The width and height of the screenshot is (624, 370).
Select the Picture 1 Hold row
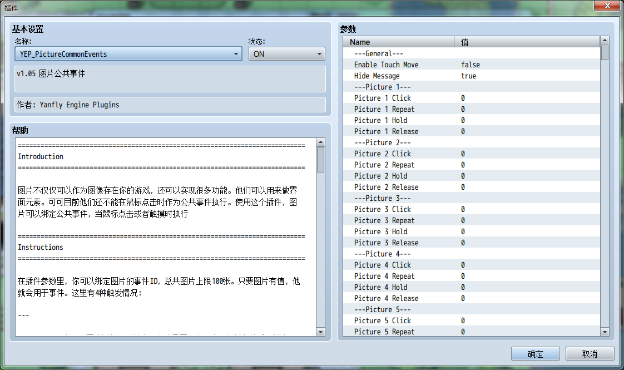coord(472,120)
